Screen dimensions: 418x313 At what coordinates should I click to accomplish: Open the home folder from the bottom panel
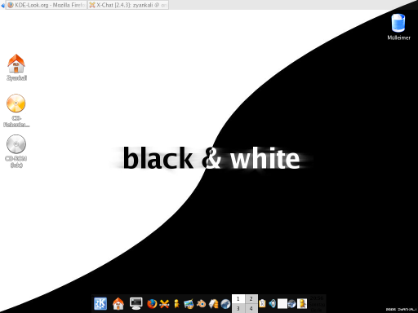point(118,303)
